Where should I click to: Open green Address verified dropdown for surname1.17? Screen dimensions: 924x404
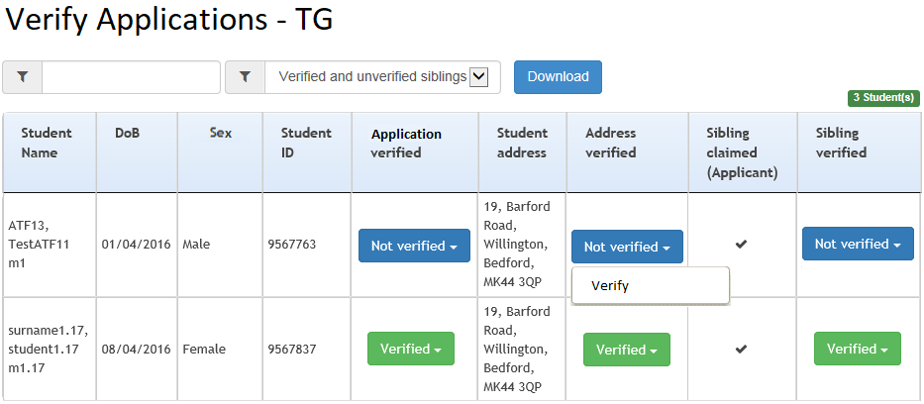click(x=627, y=350)
